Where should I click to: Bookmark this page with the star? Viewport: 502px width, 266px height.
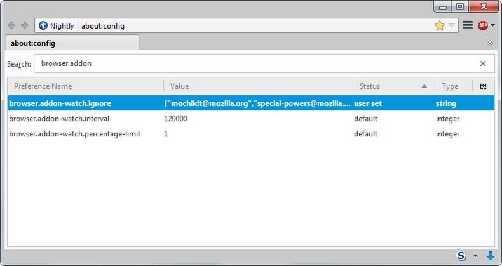[440, 25]
